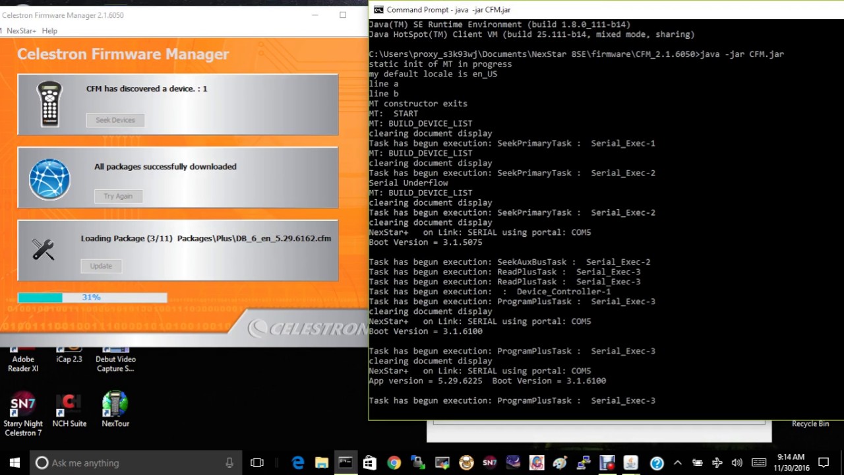Click 'Serial Underflow' line in Command Prompt

tap(408, 183)
